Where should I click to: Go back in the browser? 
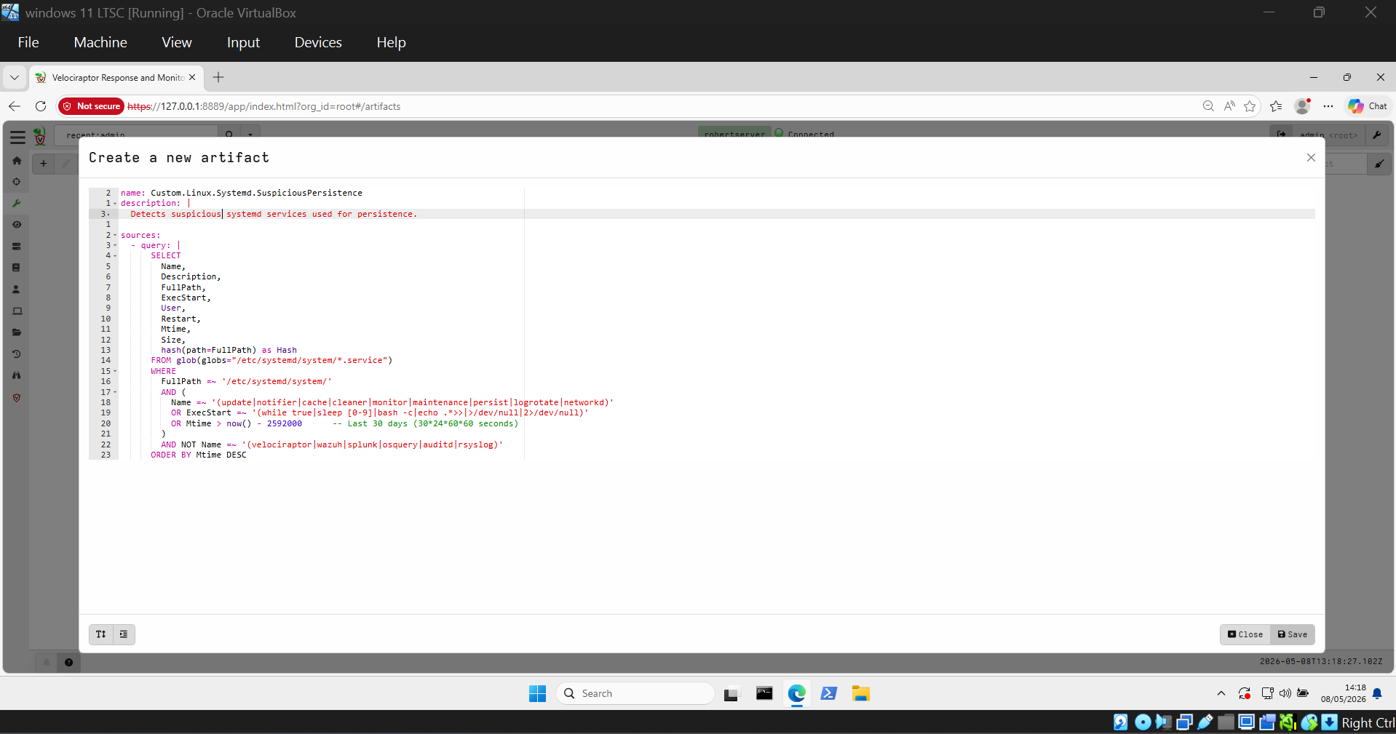click(15, 106)
